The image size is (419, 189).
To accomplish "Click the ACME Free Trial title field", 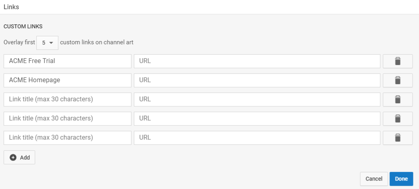I will point(68,61).
